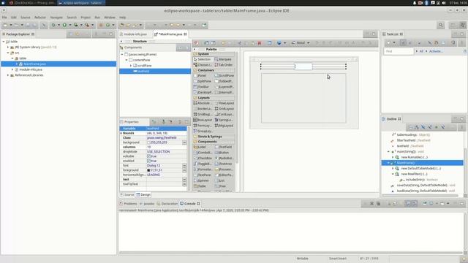Click the Tab Order palette tool
Image resolution: width=468 pixels, height=263 pixels.
[224, 65]
